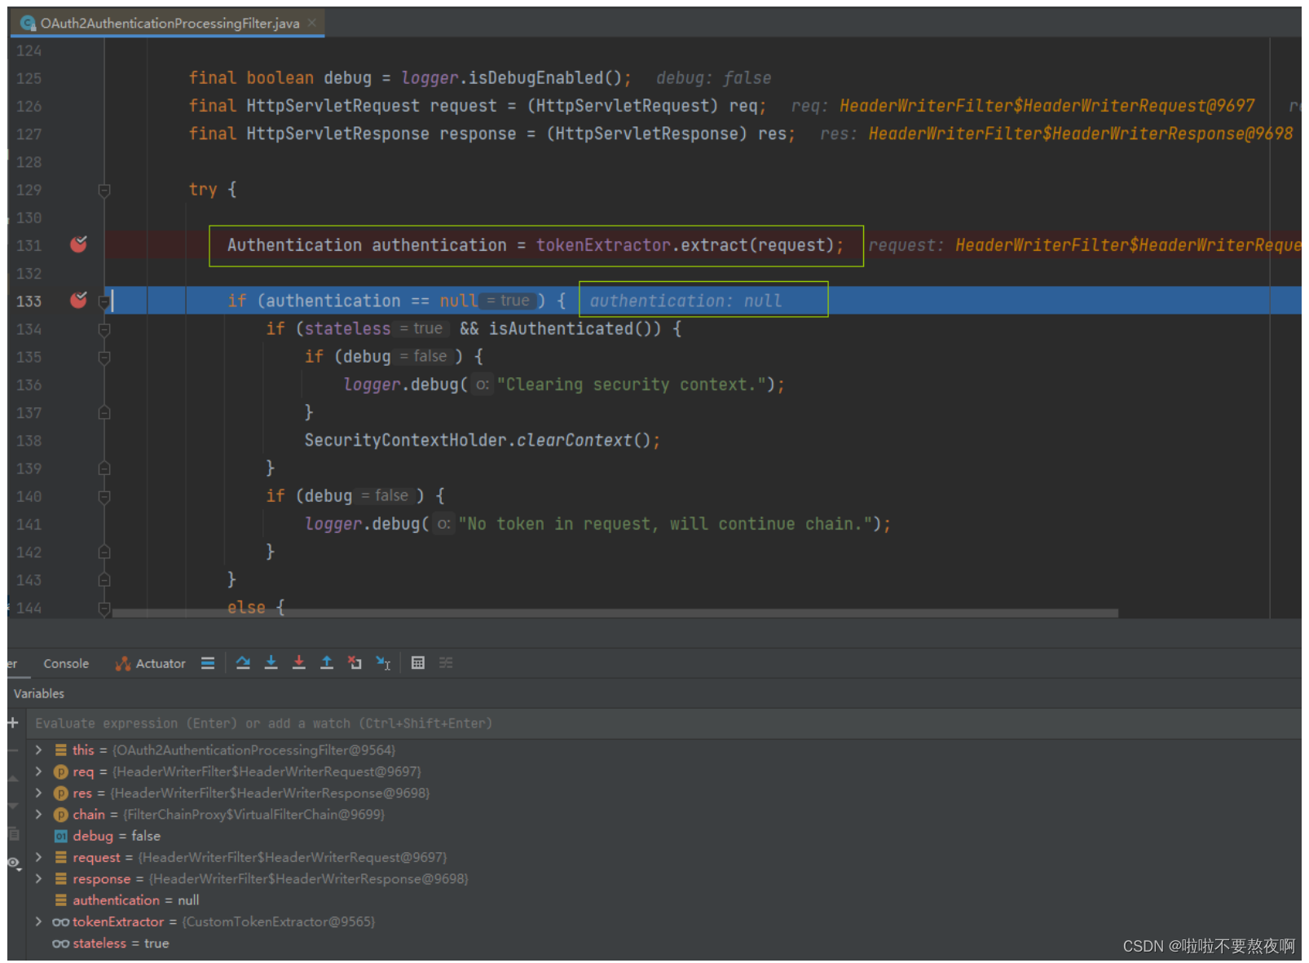1309x963 pixels.
Task: Click 'clearContext()' call on line 138
Action: tap(584, 441)
